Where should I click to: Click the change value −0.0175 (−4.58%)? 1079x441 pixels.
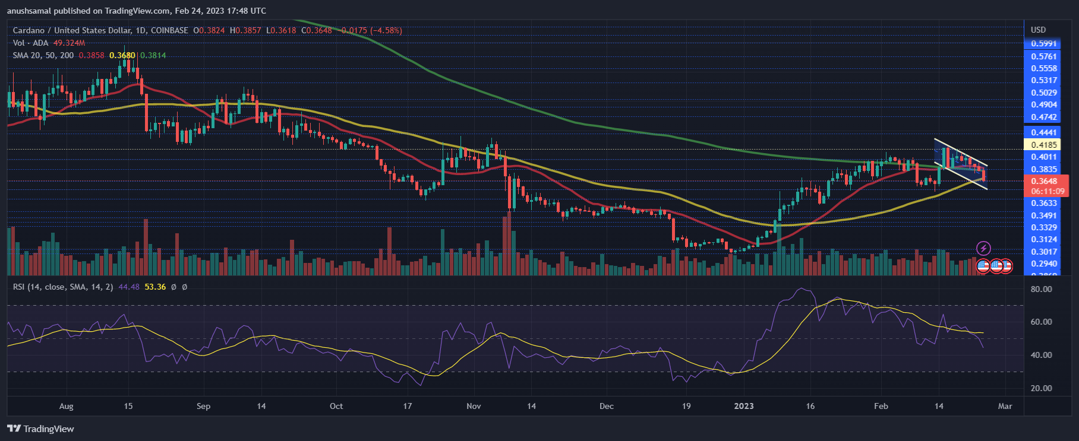[370, 30]
